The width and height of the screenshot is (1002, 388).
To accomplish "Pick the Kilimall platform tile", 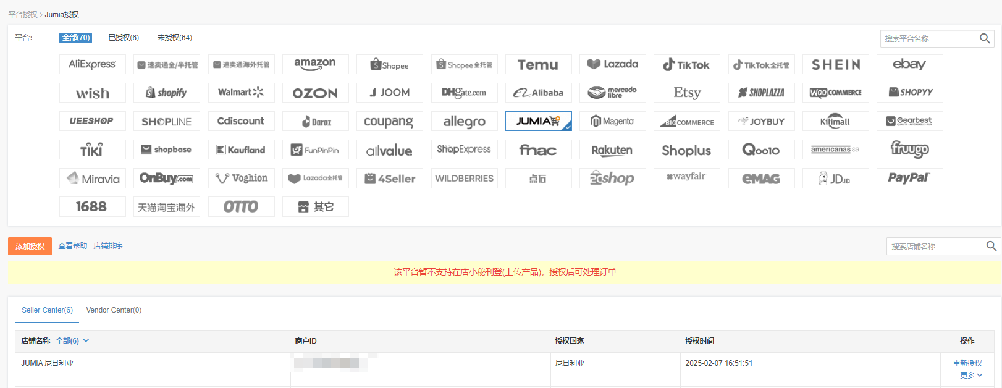I will coord(836,121).
